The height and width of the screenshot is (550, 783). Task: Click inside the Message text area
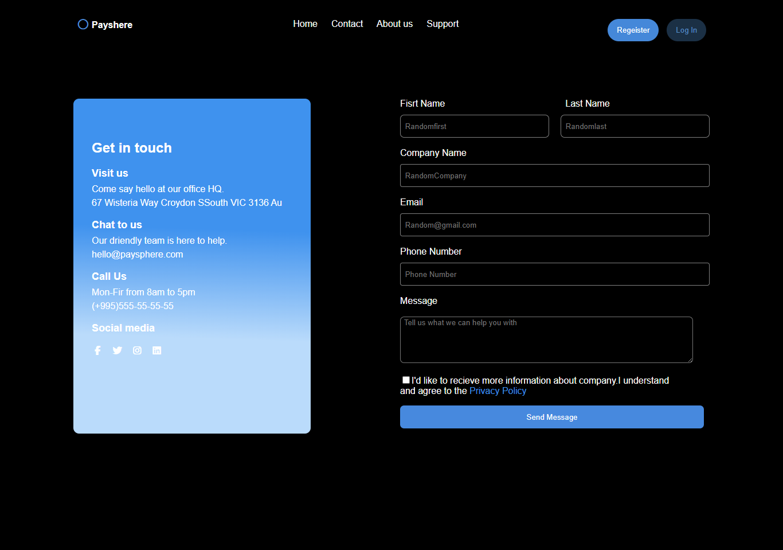pos(546,340)
